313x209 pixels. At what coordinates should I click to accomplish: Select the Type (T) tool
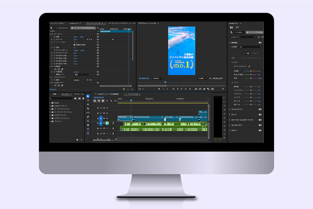[x=88, y=129]
